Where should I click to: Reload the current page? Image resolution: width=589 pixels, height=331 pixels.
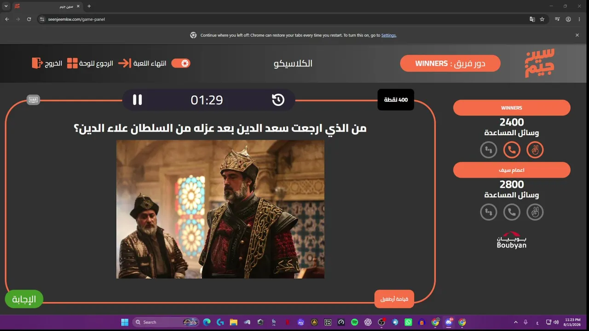click(x=29, y=19)
